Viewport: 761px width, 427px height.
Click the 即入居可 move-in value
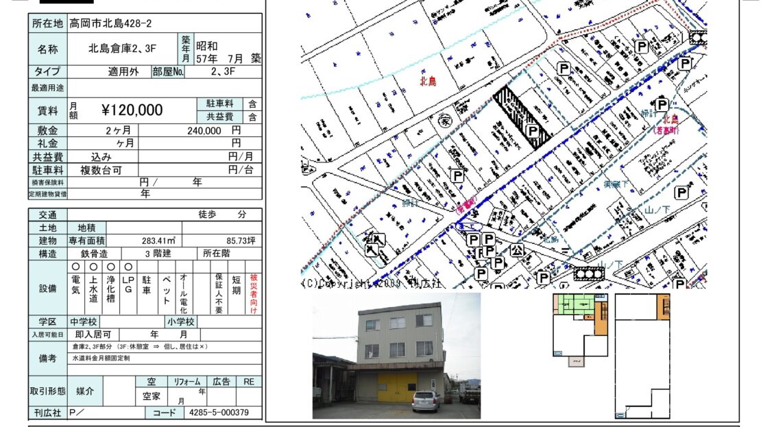pos(93,334)
